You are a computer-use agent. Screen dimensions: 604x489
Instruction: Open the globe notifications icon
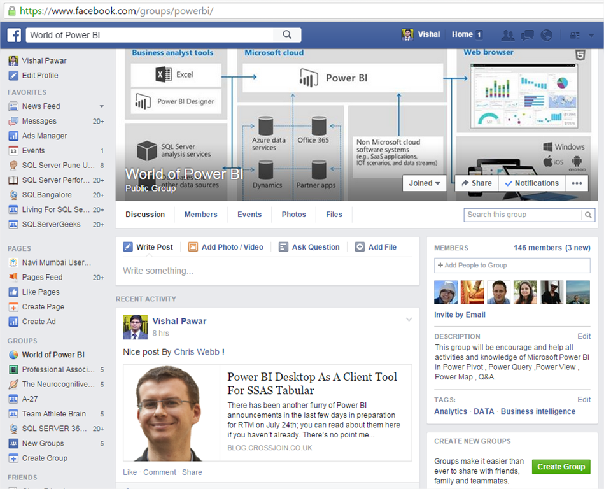(546, 35)
